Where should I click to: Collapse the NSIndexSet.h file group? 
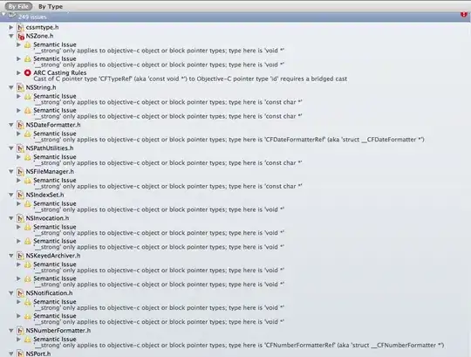click(x=11, y=195)
